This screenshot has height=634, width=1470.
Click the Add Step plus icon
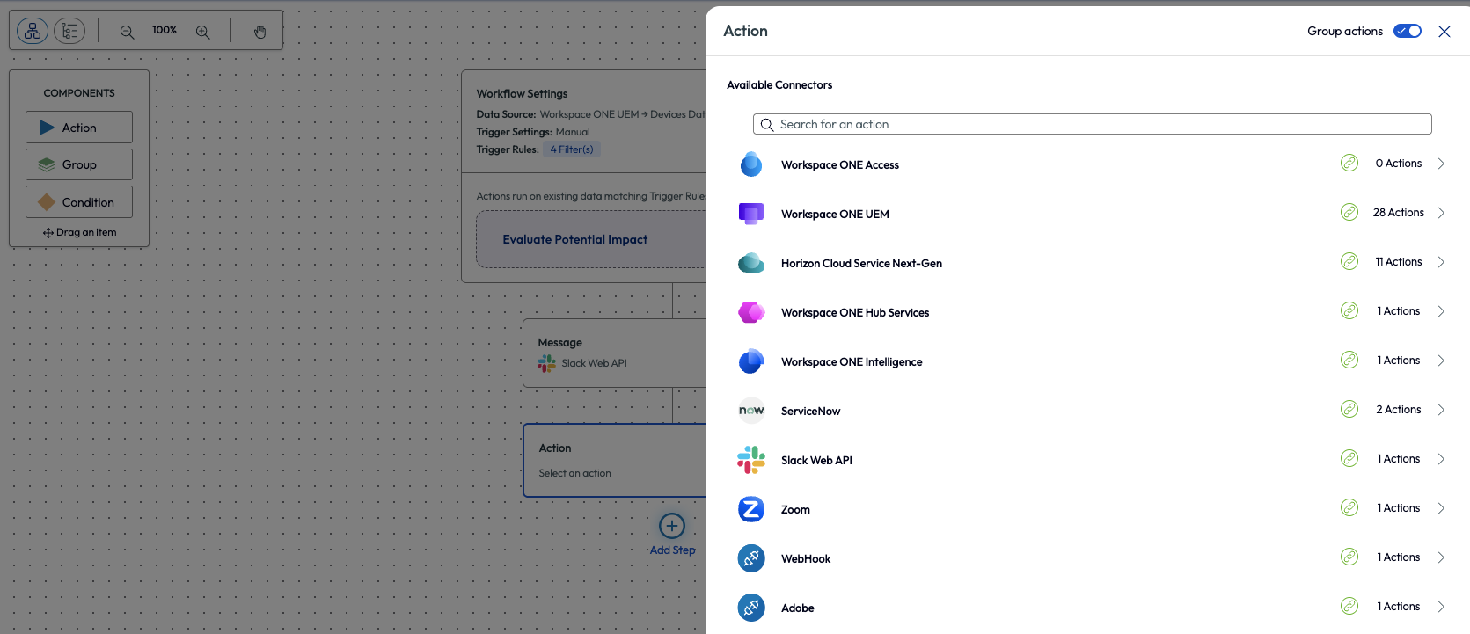(672, 526)
